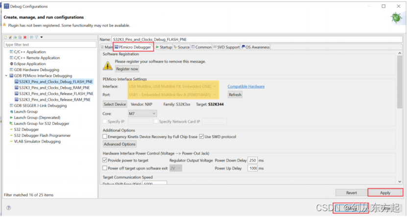Select C/C++ Remote Application in the tree
Image resolution: width=407 pixels, height=217 pixels.
click(x=37, y=58)
